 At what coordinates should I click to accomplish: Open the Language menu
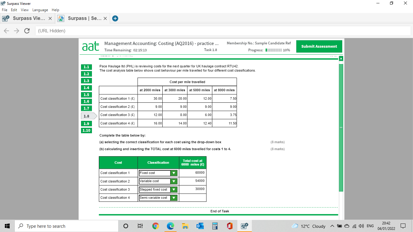(x=40, y=10)
